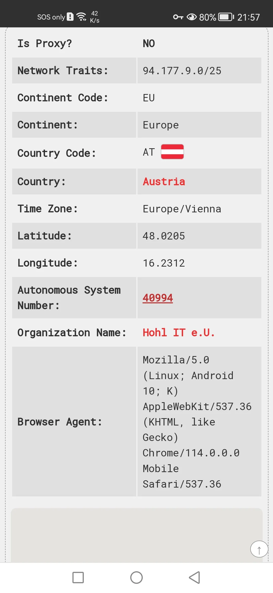Select the Europe/Vienna time zone value

(182, 209)
